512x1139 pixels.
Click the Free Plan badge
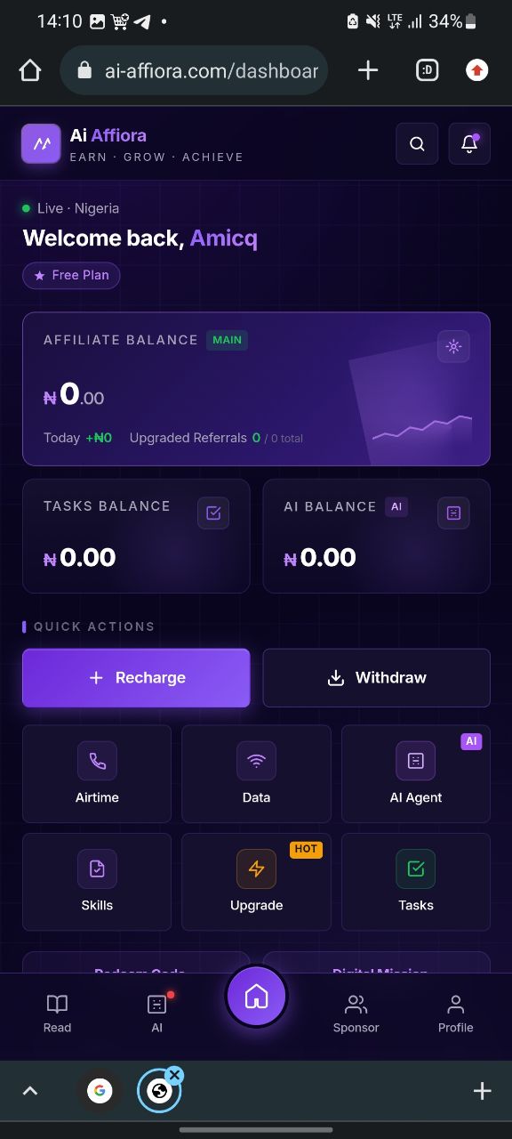coord(71,276)
